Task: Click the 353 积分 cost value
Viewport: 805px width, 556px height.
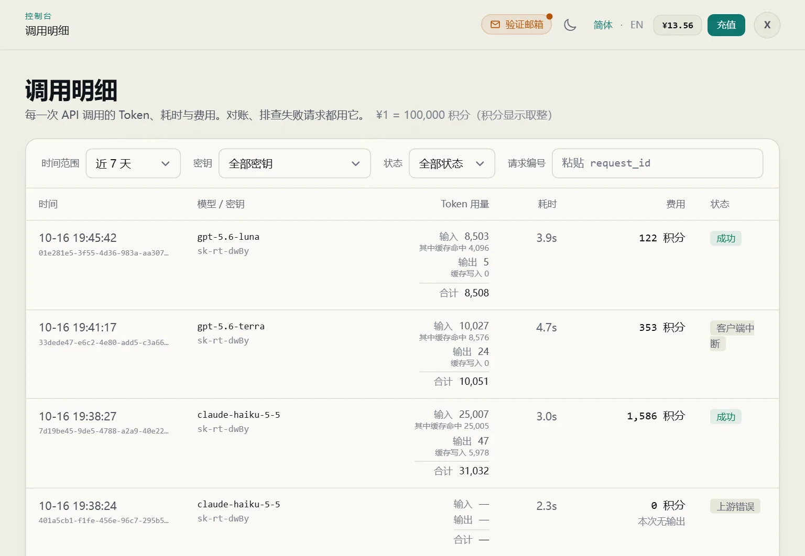Action: click(x=662, y=327)
